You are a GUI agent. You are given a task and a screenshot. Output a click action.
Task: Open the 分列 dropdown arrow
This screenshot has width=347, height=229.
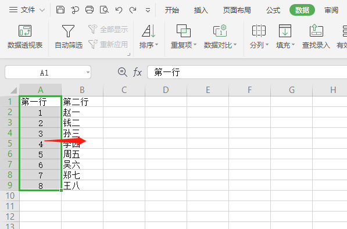pos(267,45)
